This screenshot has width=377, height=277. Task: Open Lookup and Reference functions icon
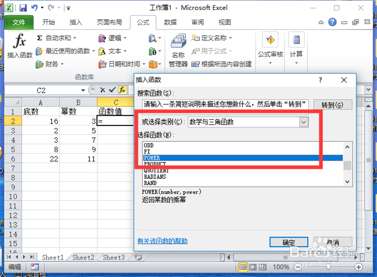coord(154,38)
